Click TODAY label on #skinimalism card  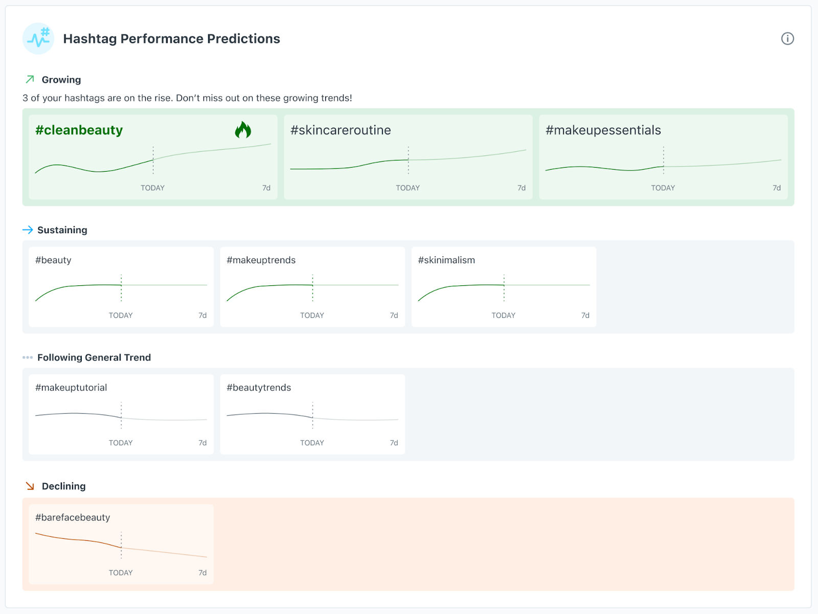504,315
